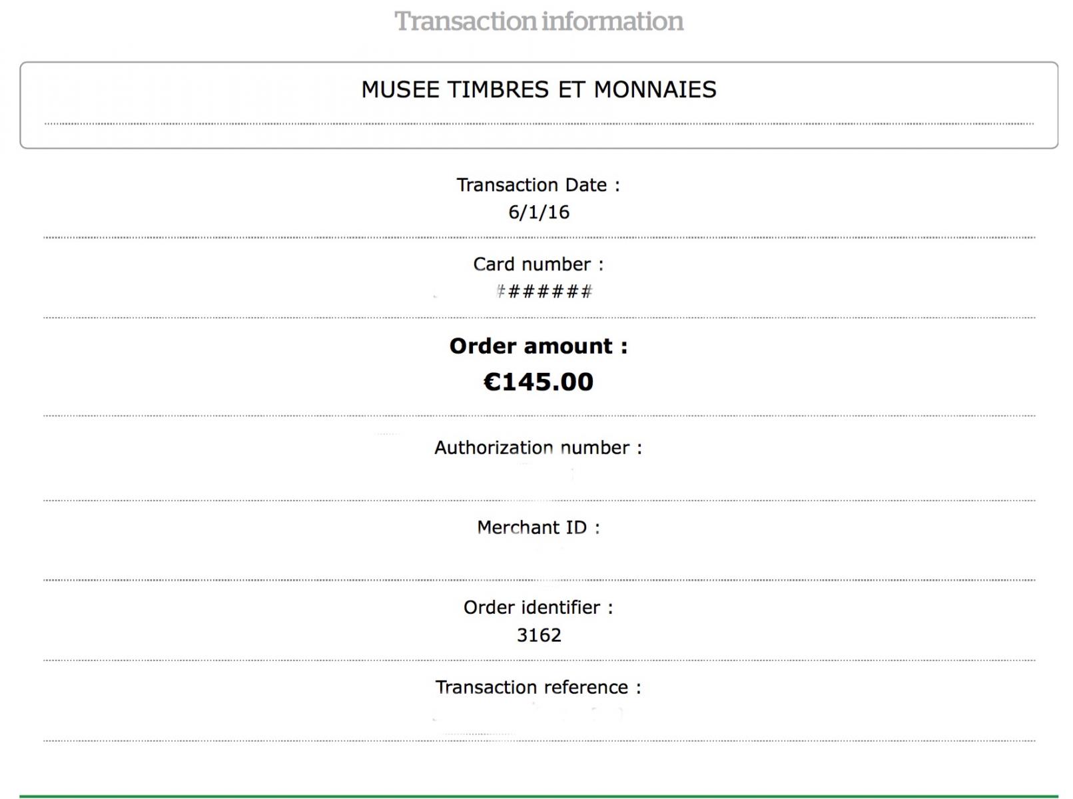Click the blank value below Merchant ID
Viewport: 1073px width, 799px height.
pos(539,555)
